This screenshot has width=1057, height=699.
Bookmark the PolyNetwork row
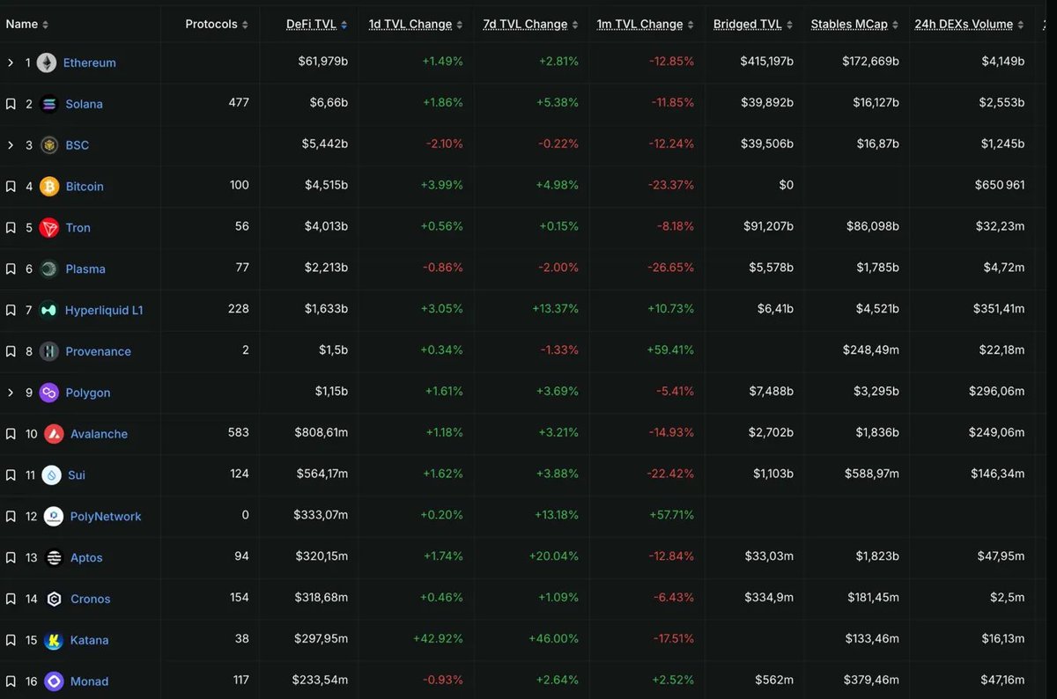point(11,517)
